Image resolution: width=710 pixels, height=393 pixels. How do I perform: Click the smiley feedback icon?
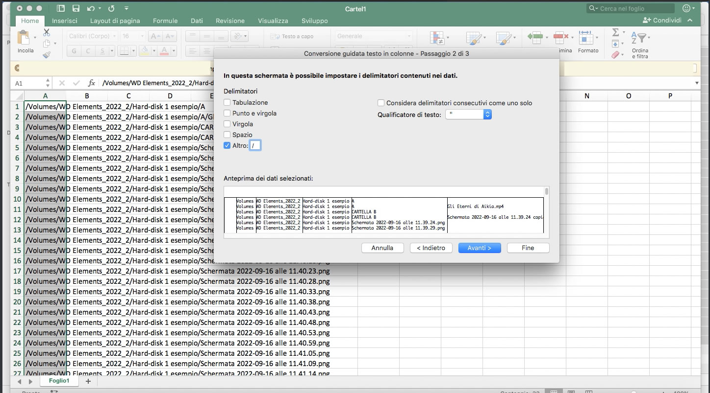click(686, 8)
